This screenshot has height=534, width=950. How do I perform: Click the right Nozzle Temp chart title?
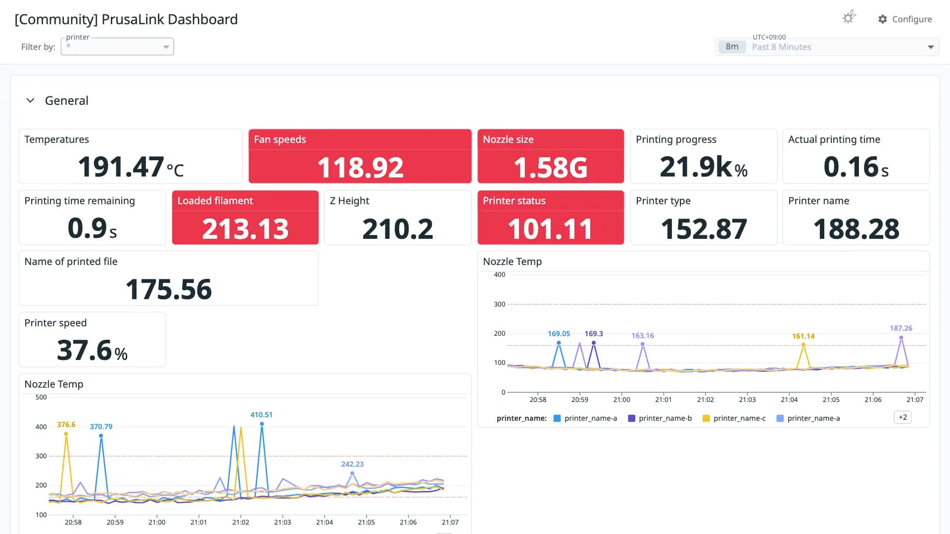(512, 262)
